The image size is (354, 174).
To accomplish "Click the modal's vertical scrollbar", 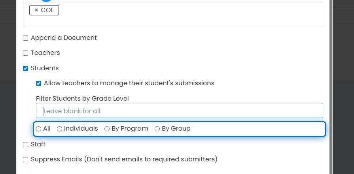I will click(331, 87).
